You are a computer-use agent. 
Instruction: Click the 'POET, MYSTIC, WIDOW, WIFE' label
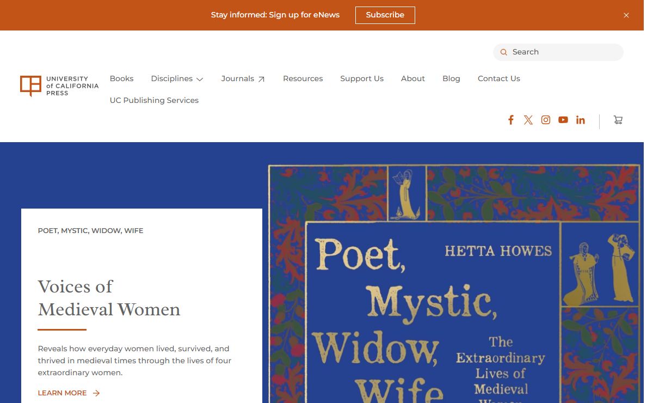click(x=90, y=231)
